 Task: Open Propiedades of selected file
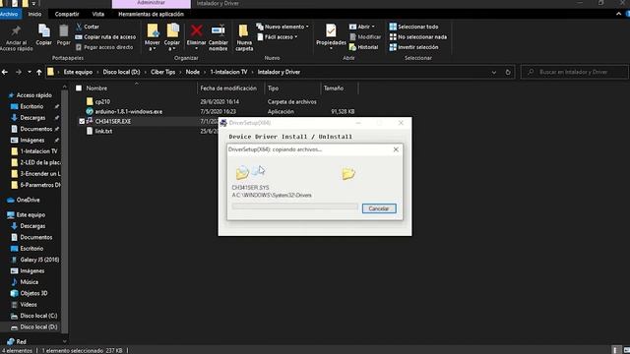click(x=331, y=37)
